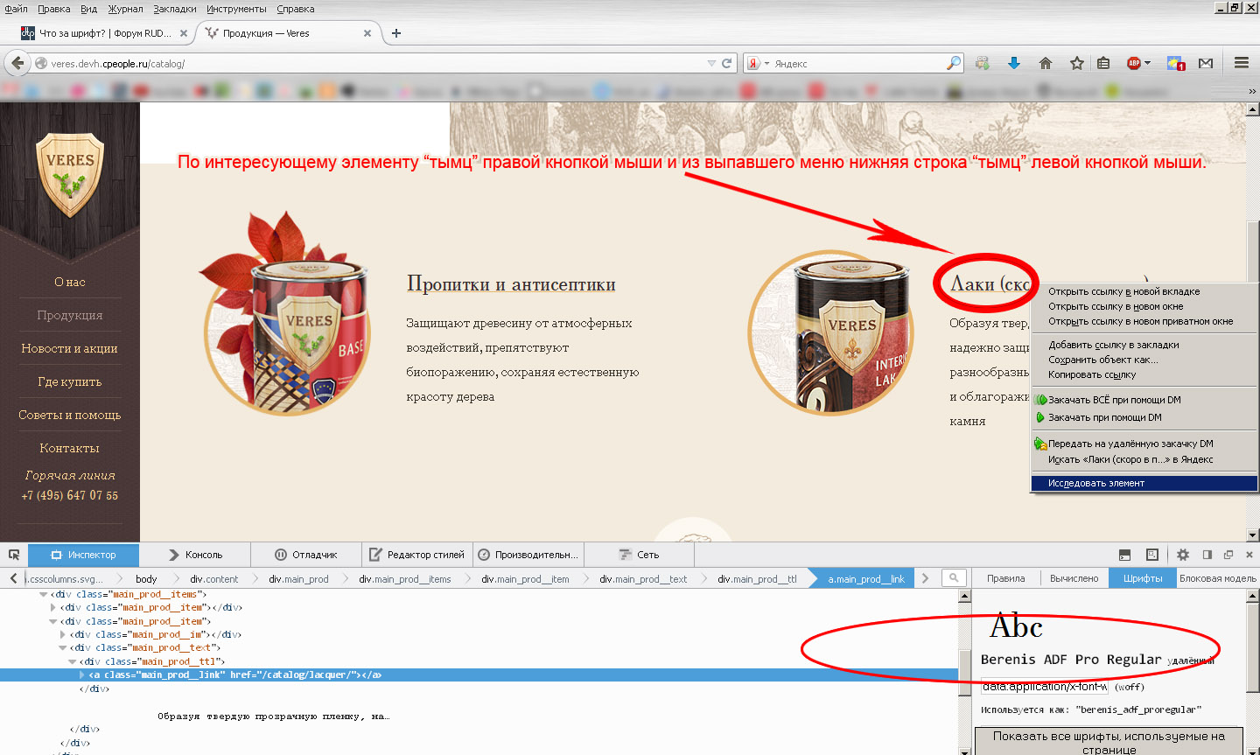Screen dimensions: 1260x755
Task: Open the Firefox hamburger menu
Action: [1241, 63]
